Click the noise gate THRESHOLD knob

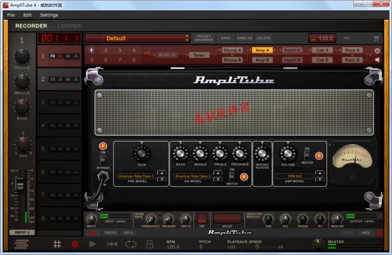151,219
